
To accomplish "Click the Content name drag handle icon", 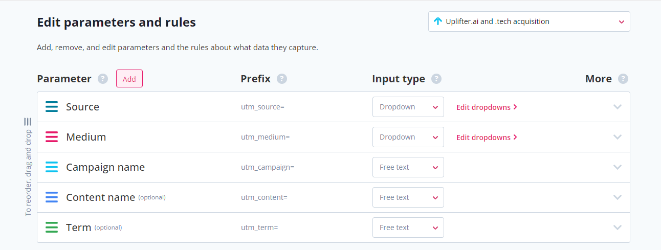I will (x=52, y=197).
